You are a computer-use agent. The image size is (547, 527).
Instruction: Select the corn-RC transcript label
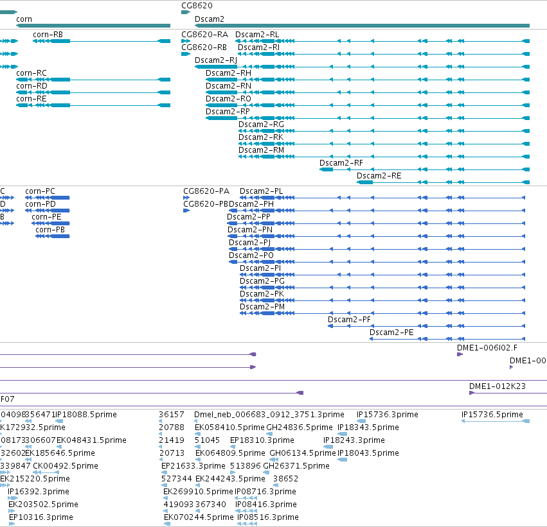(31, 73)
